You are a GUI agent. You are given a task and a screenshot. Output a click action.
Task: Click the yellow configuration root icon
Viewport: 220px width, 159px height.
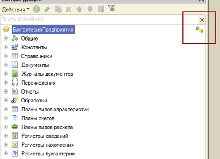(6, 29)
